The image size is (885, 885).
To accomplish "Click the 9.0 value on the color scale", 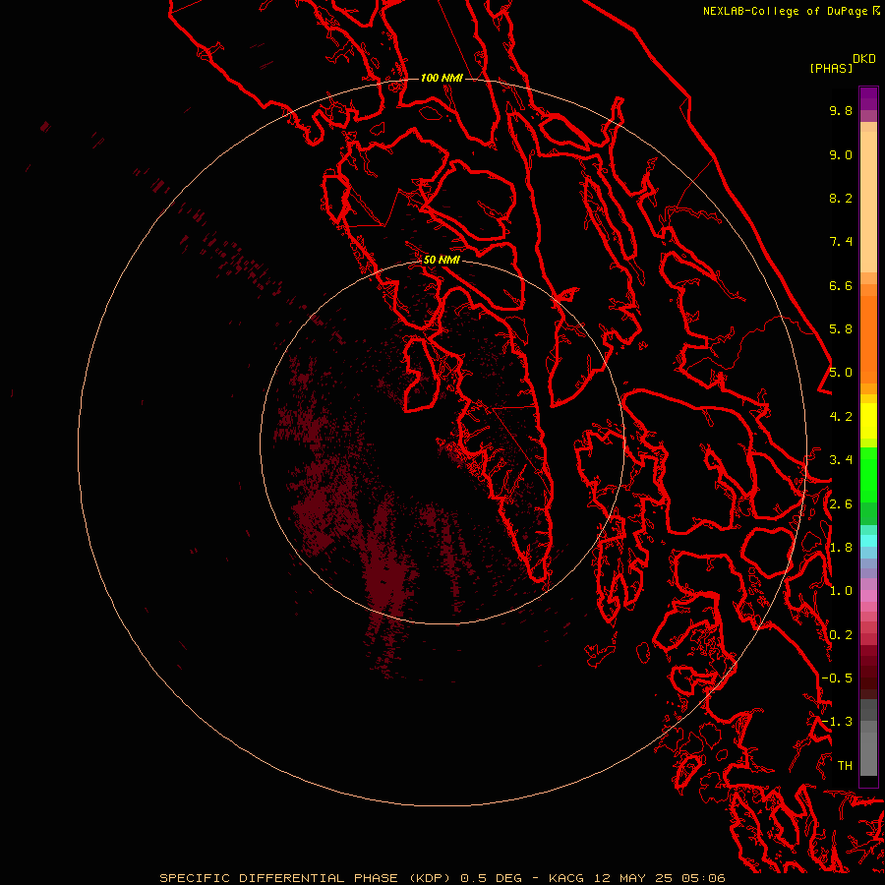I will pos(841,154).
